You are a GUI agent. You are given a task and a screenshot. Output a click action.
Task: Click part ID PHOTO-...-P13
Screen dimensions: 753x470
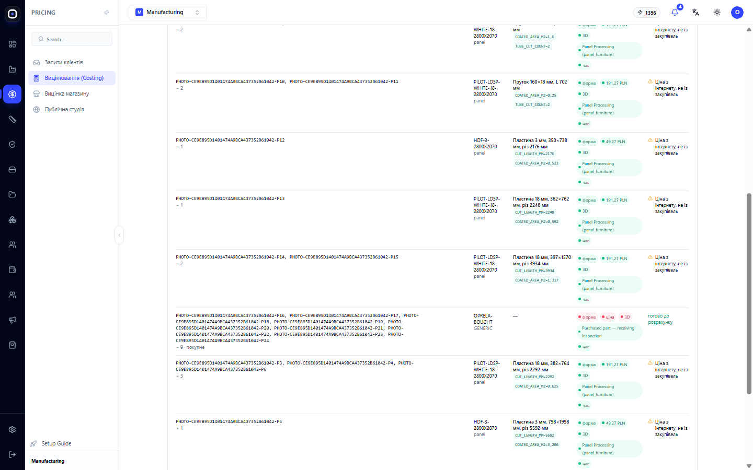(230, 198)
